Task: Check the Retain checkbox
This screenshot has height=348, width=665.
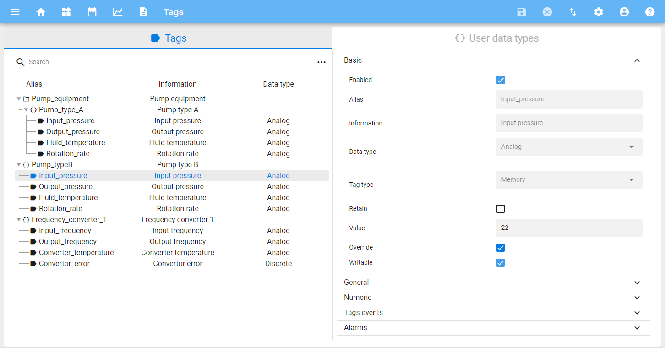Action: point(501,209)
